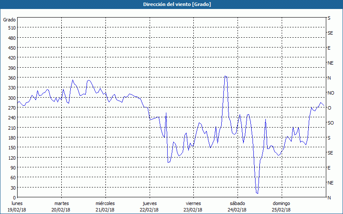Click the 25/02/18 date label
Image resolution: width=343 pixels, height=214 pixels.
pyautogui.click(x=280, y=210)
